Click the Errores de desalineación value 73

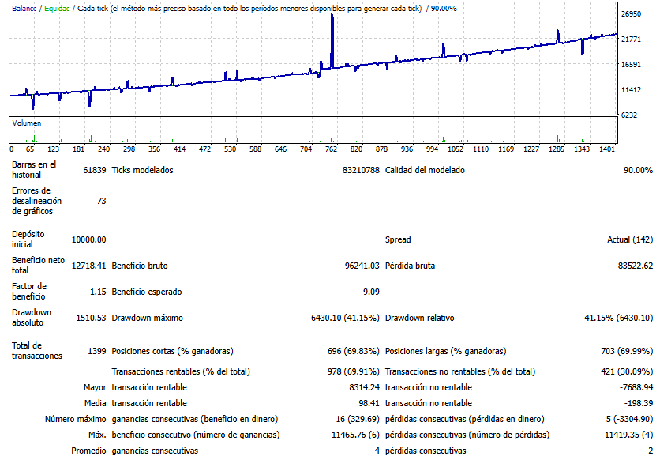100,201
